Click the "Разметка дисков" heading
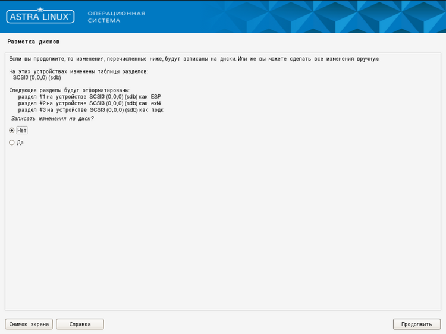 (33, 42)
